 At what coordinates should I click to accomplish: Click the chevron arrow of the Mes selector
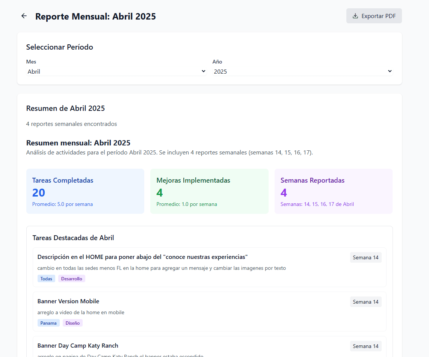(x=203, y=71)
